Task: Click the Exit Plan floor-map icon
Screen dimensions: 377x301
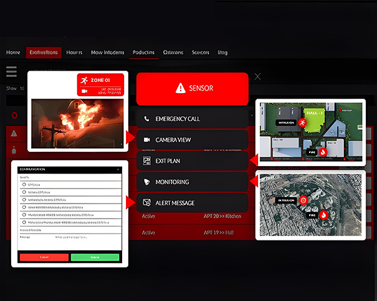Action: click(146, 161)
